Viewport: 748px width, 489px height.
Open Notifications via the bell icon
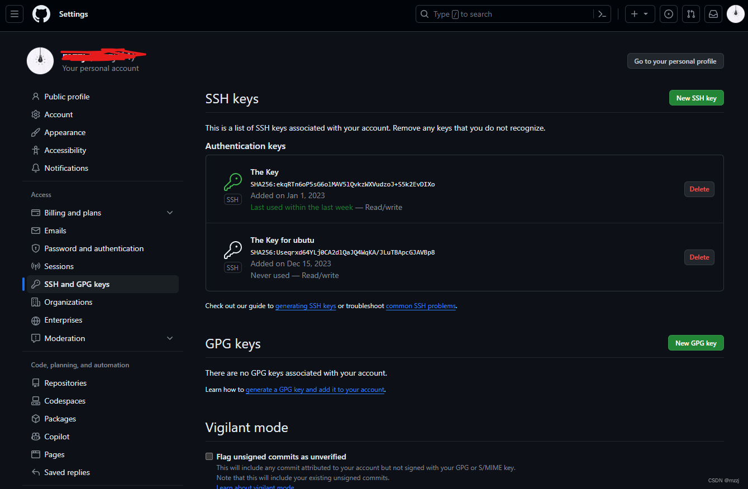[x=35, y=168]
